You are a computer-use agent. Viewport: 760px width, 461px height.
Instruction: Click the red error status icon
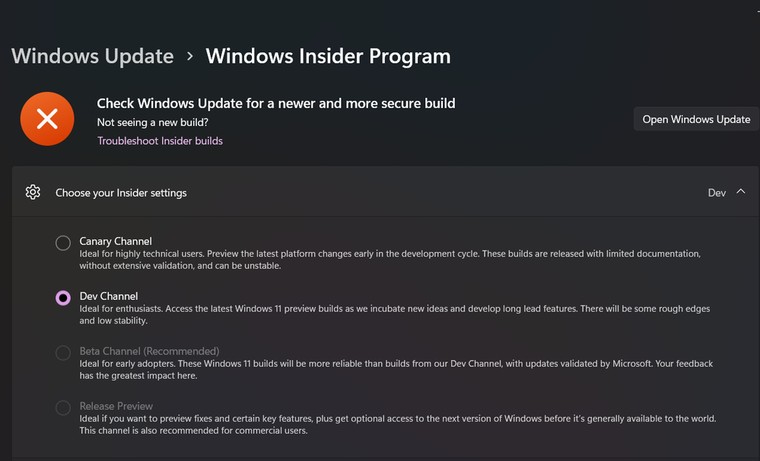pyautogui.click(x=47, y=118)
